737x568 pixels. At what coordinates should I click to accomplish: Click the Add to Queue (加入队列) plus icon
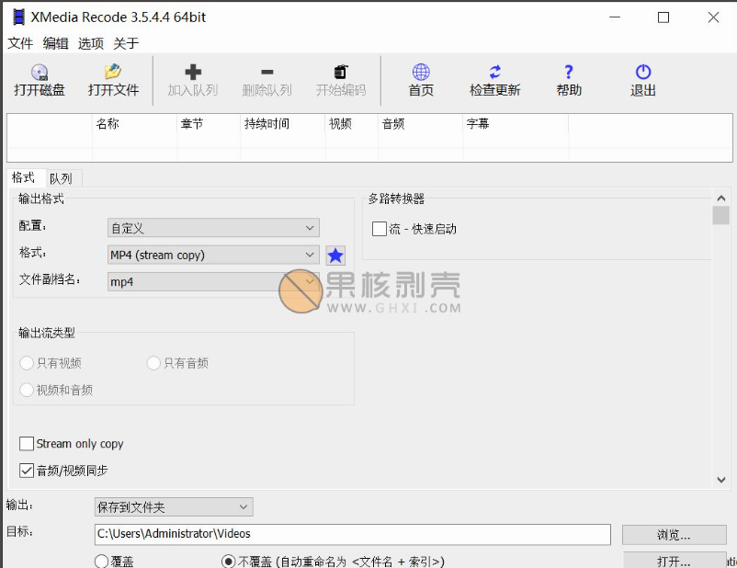[x=193, y=72]
